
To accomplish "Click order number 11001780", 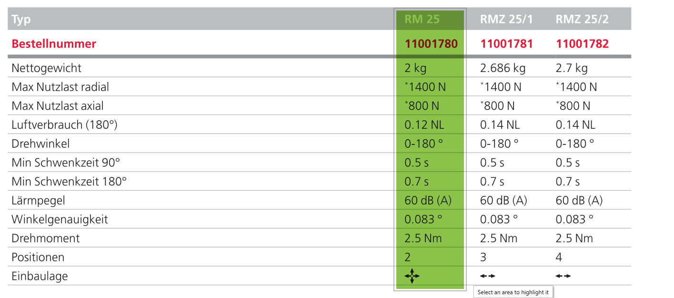I will coord(431,44).
